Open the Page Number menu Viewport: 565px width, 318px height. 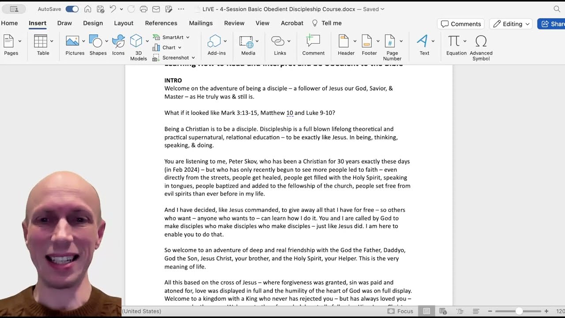(392, 47)
